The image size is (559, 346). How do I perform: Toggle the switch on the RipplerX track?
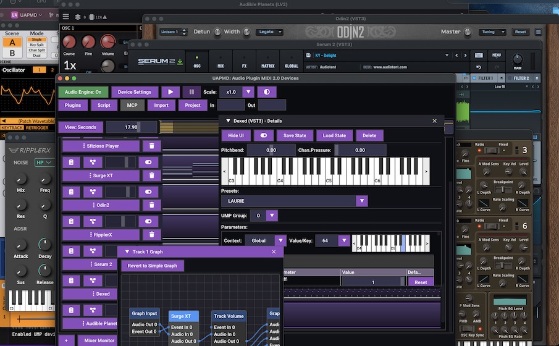[x=148, y=222]
